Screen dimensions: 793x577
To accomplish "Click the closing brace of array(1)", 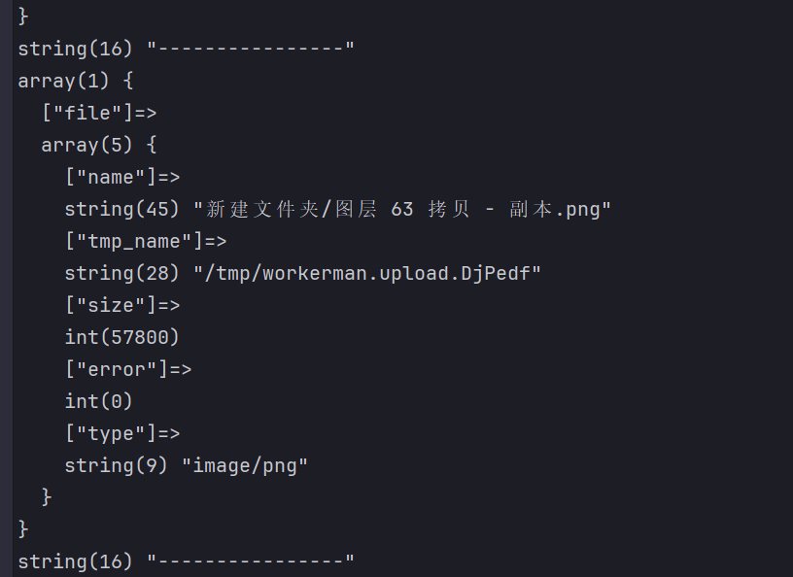I will click(23, 529).
